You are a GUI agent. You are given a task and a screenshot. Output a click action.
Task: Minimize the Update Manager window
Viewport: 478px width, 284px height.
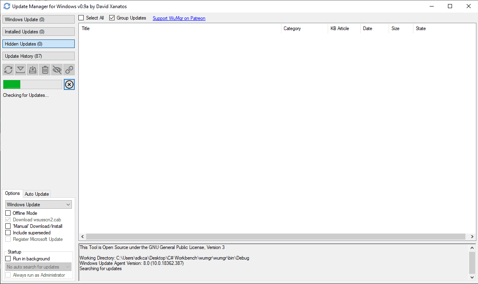[432, 6]
